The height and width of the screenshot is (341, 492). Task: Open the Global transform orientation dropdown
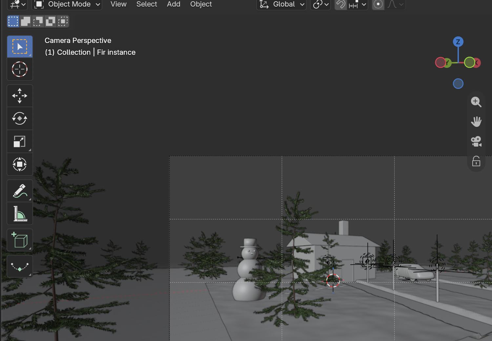(x=281, y=5)
